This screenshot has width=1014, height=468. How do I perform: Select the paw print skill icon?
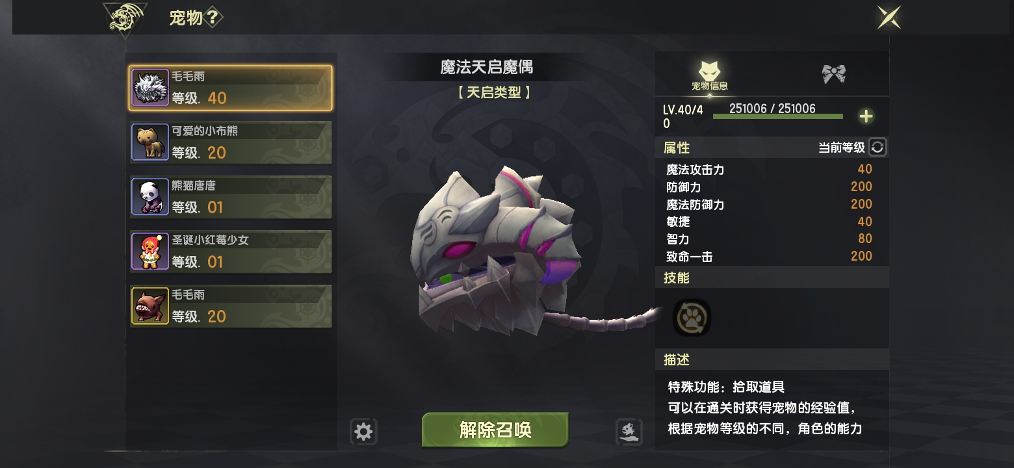point(692,317)
